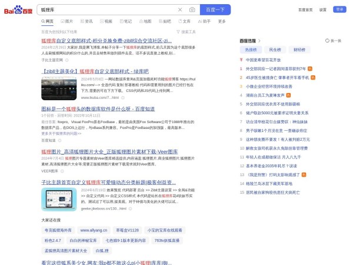Open the 搜索工具 filter tools
Viewport: 353px width, 265px height.
(186, 32)
